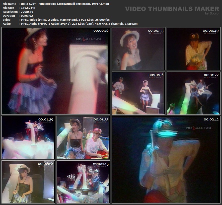Click the 00:01:06 stage scene thumbnail
The height and width of the screenshot is (205, 222).
(138, 93)
